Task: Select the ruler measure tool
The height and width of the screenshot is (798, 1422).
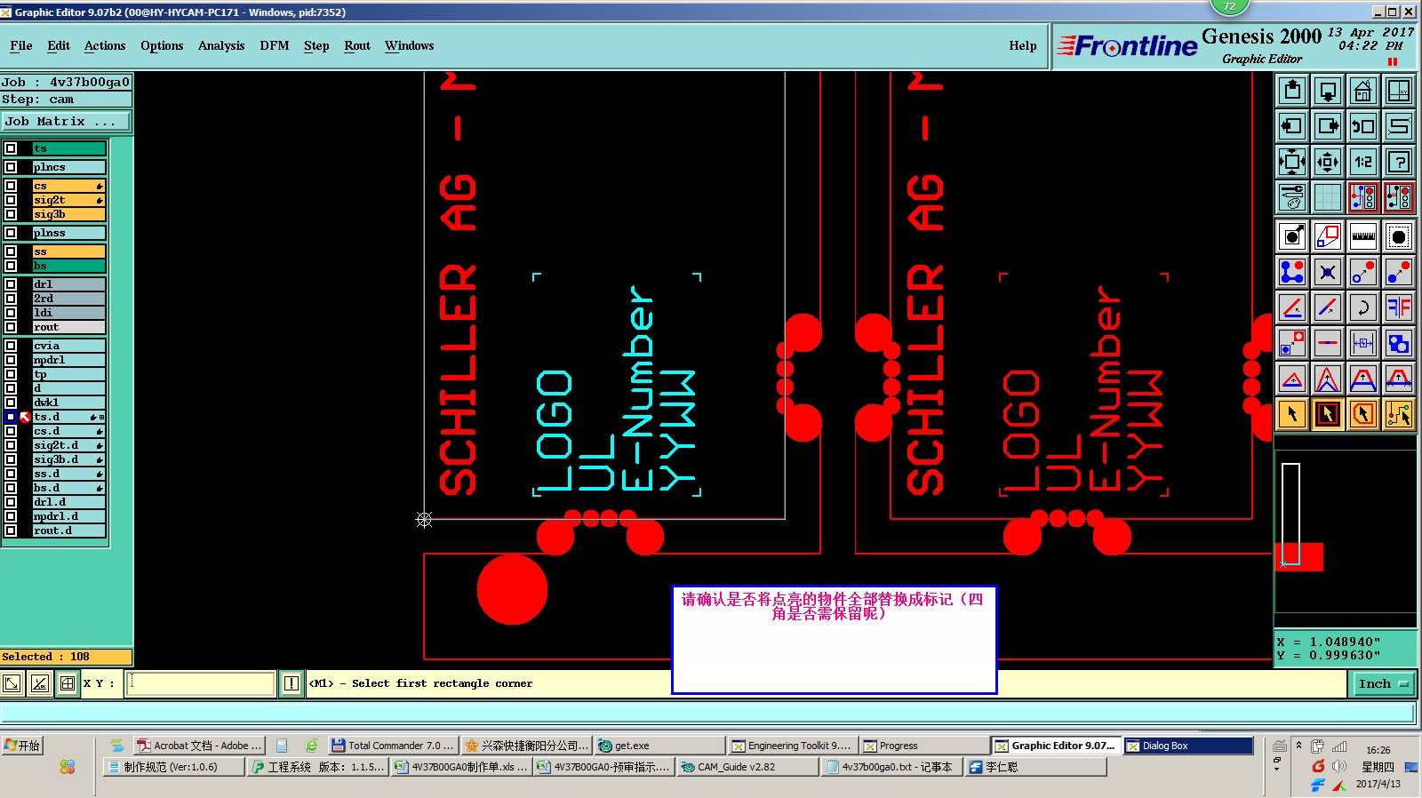Action: [x=1362, y=236]
